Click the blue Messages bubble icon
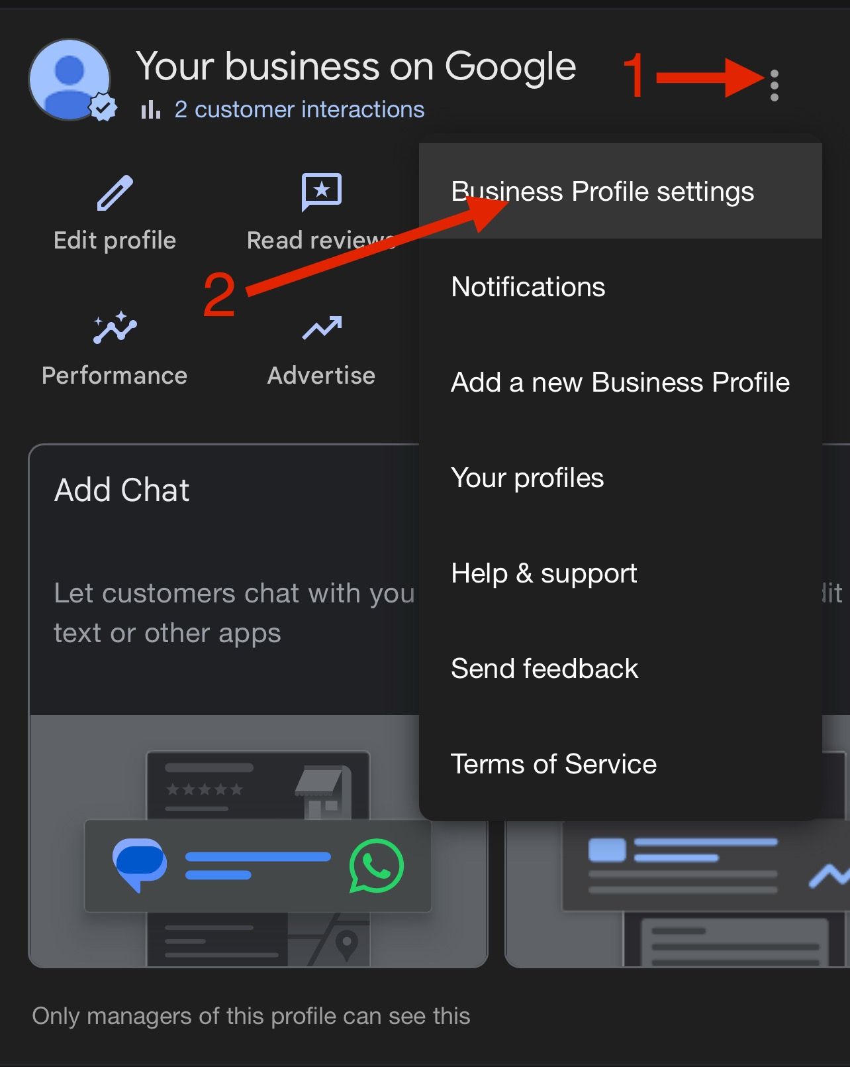This screenshot has height=1067, width=850. point(140,865)
